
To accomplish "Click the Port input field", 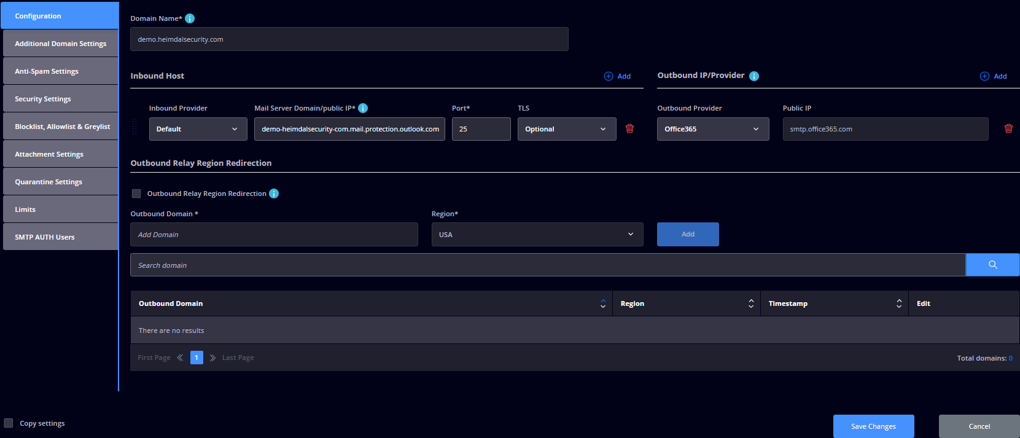I will 481,129.
